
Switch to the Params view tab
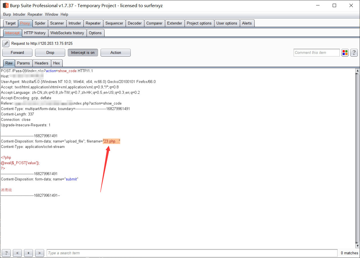click(23, 63)
